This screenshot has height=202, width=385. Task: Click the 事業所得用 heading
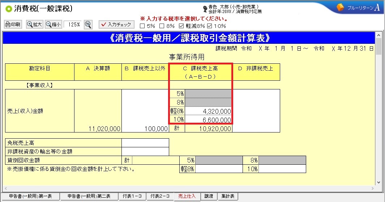187,57
